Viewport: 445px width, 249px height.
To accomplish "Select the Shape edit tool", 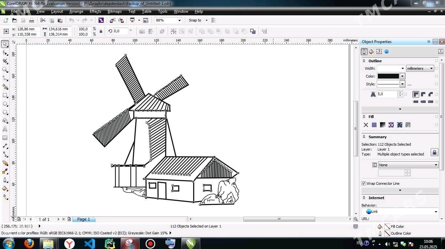I will pyautogui.click(x=5, y=52).
